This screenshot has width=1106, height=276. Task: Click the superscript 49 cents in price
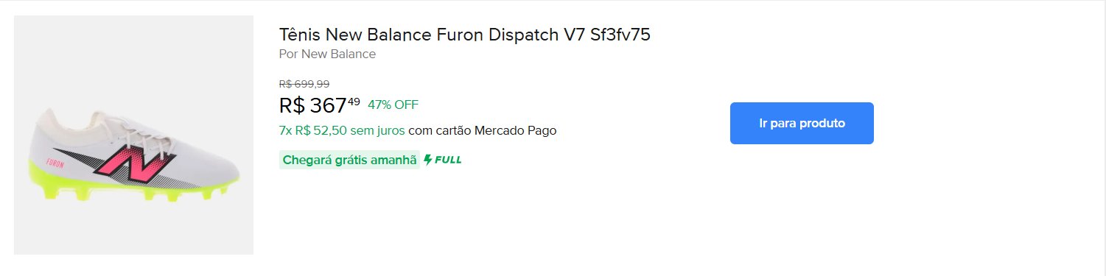click(x=354, y=101)
